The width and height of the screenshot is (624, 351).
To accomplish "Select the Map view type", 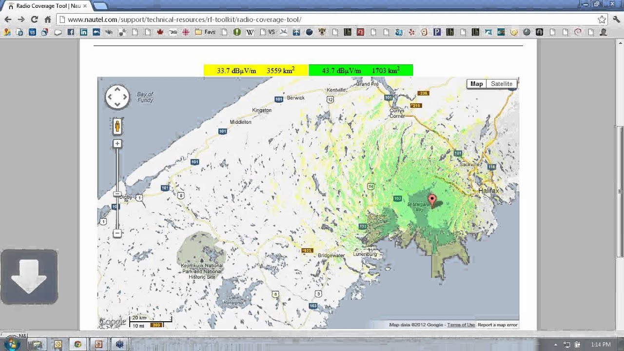I will click(x=476, y=84).
